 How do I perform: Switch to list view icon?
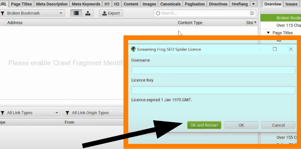tap(76, 13)
